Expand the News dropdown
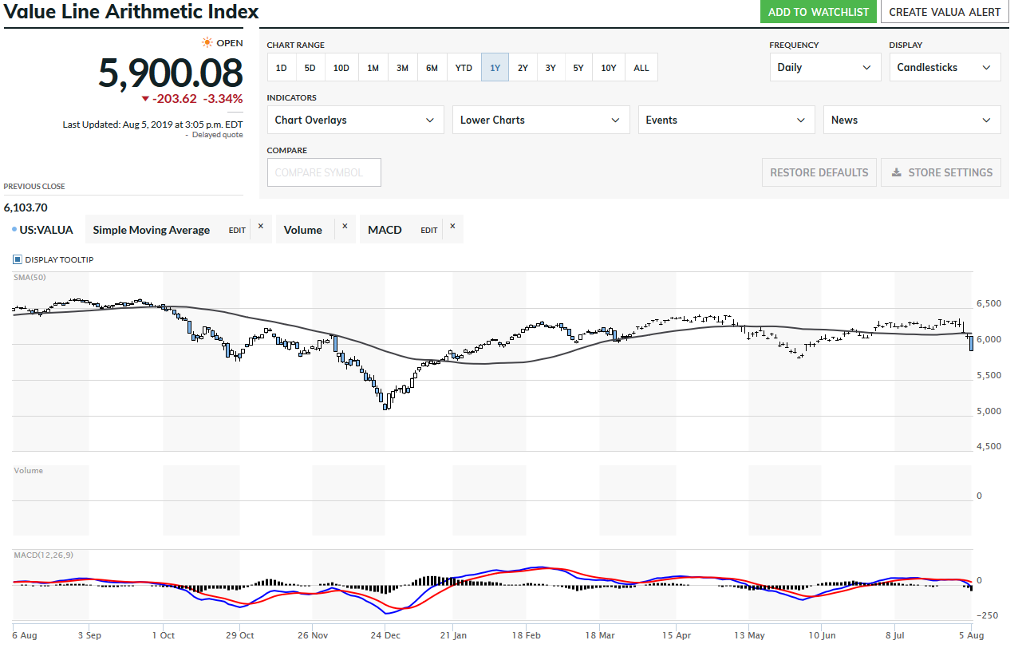This screenshot has height=660, width=1030. 912,121
